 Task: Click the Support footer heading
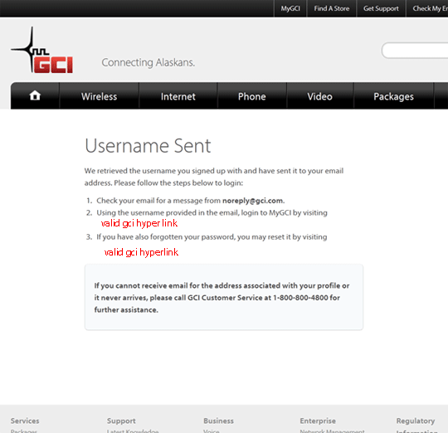(121, 421)
